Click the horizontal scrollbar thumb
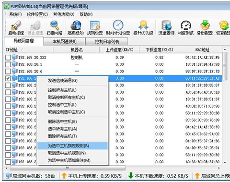230x182 pixels. [68, 168]
